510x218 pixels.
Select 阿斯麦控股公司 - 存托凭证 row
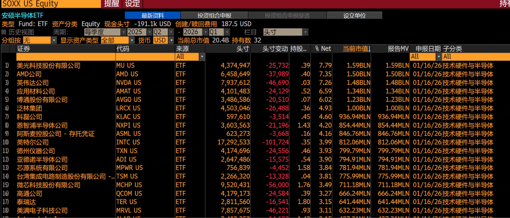click(x=255, y=134)
